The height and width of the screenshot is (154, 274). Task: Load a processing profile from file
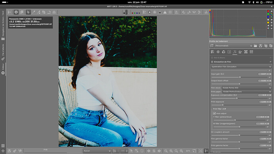coord(255,46)
